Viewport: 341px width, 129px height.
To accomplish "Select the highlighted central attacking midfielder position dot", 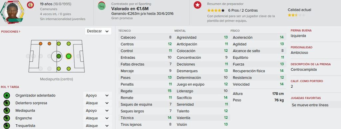I will click(69, 56).
